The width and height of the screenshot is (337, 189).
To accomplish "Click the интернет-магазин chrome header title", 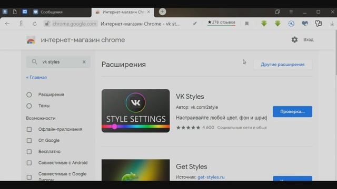I will tap(83, 40).
